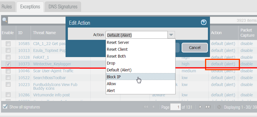Click the refresh icon in pagination bar
The width and height of the screenshot is (257, 117).
219,107
